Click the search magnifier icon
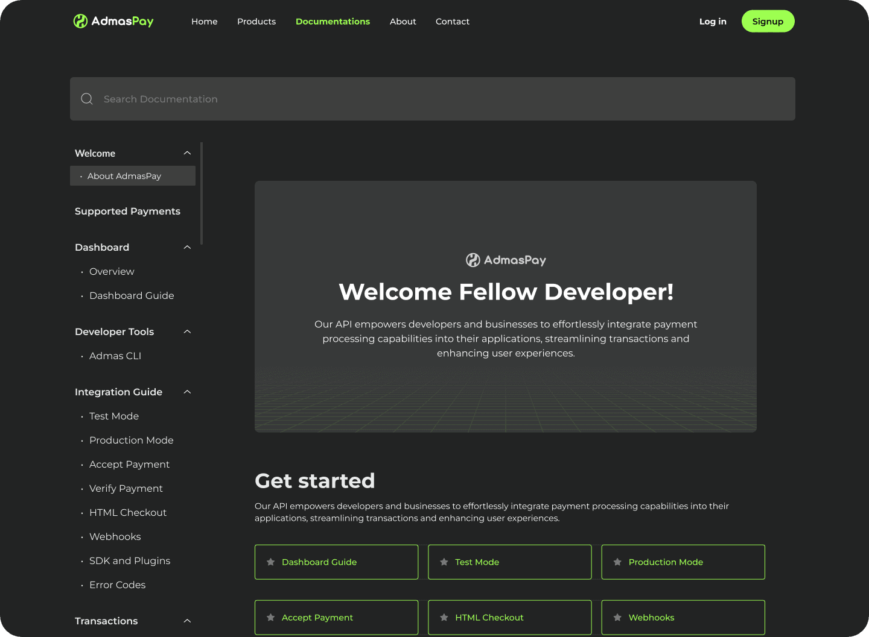Image resolution: width=869 pixels, height=637 pixels. (86, 98)
